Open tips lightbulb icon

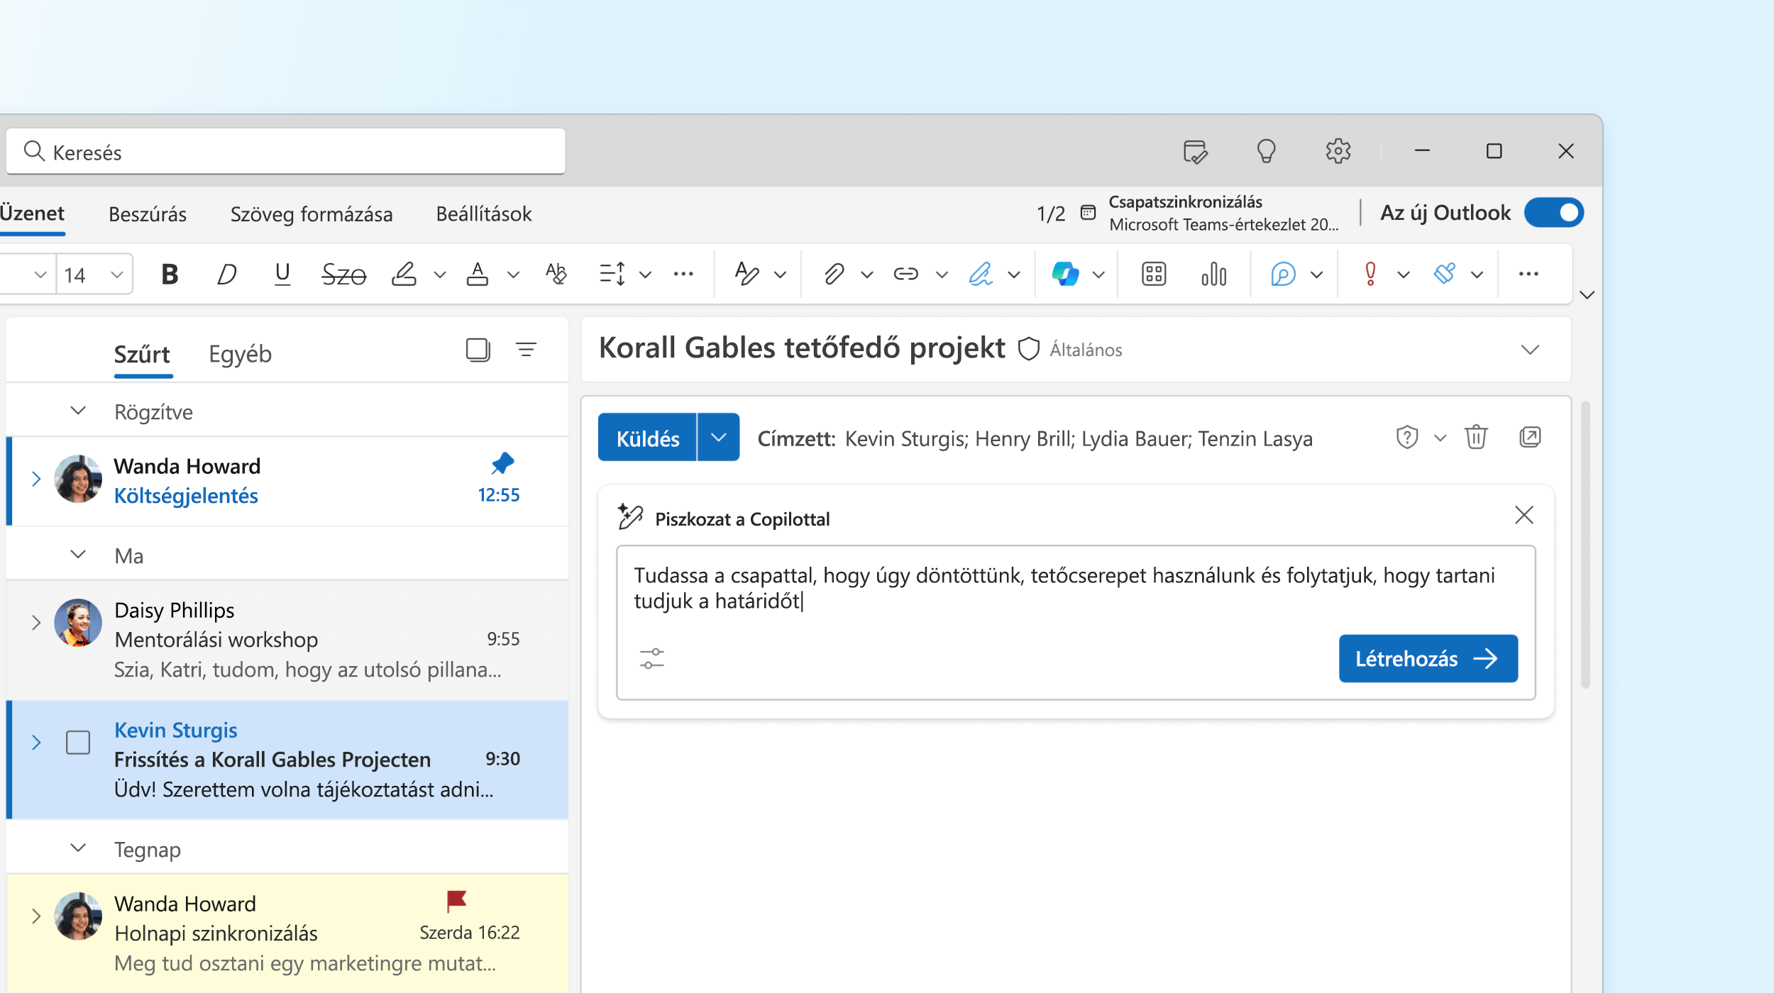point(1267,151)
